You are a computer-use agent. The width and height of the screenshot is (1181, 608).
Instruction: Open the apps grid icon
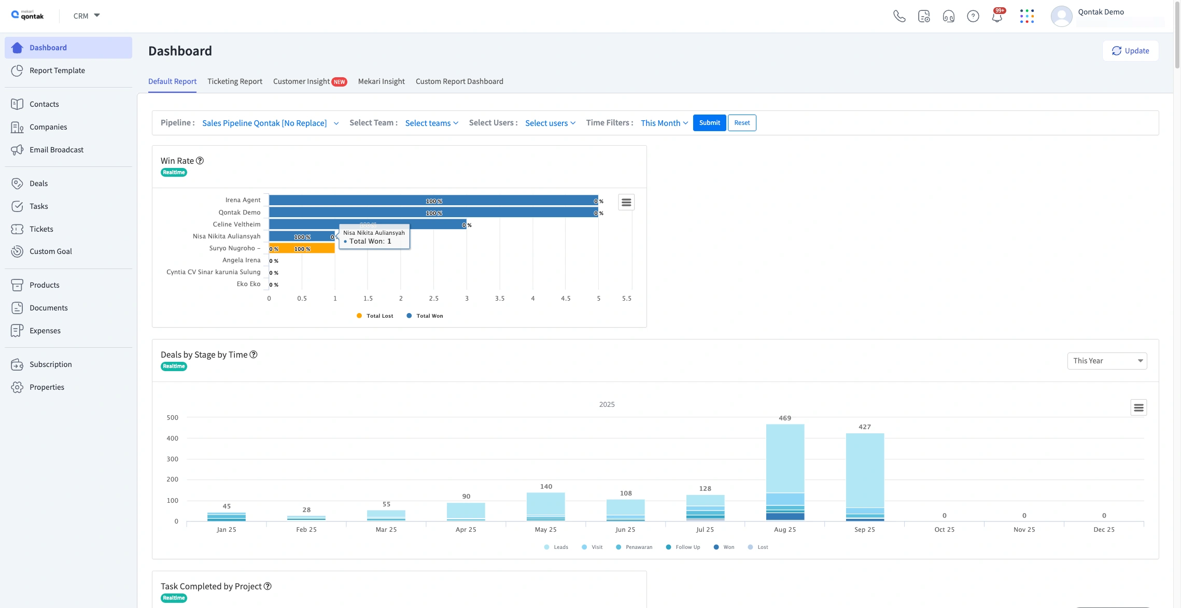1027,16
